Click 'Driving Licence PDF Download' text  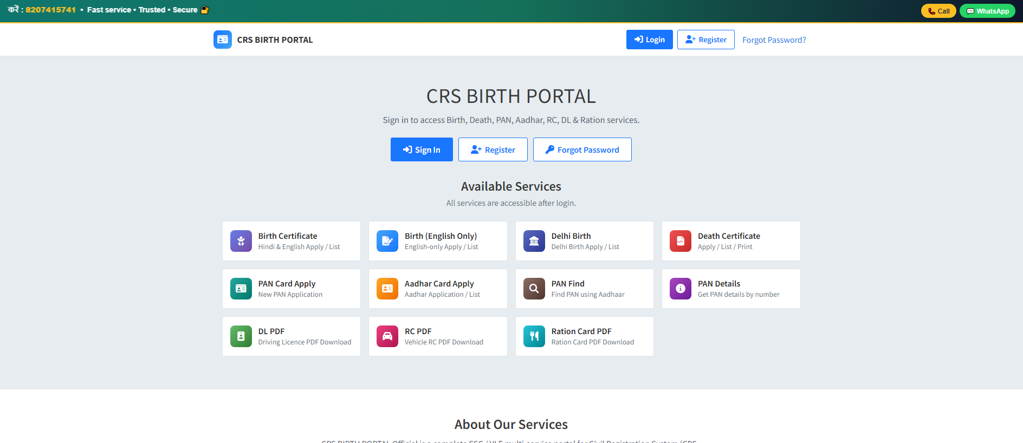click(305, 342)
